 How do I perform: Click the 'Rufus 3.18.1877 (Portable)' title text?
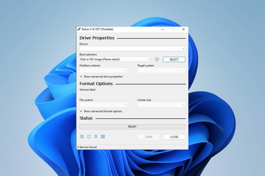coord(97,29)
